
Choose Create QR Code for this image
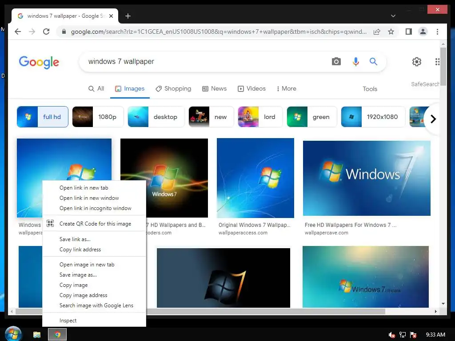[94, 224]
